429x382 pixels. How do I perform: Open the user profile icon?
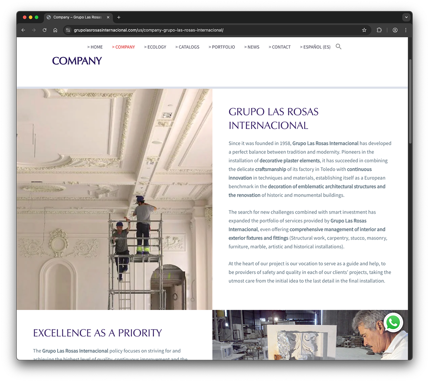tap(395, 30)
